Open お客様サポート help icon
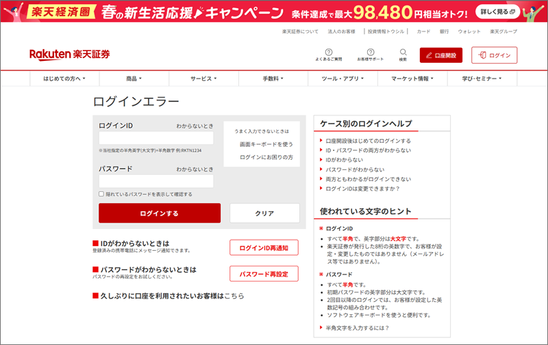This screenshot has height=345, width=548. pos(370,52)
